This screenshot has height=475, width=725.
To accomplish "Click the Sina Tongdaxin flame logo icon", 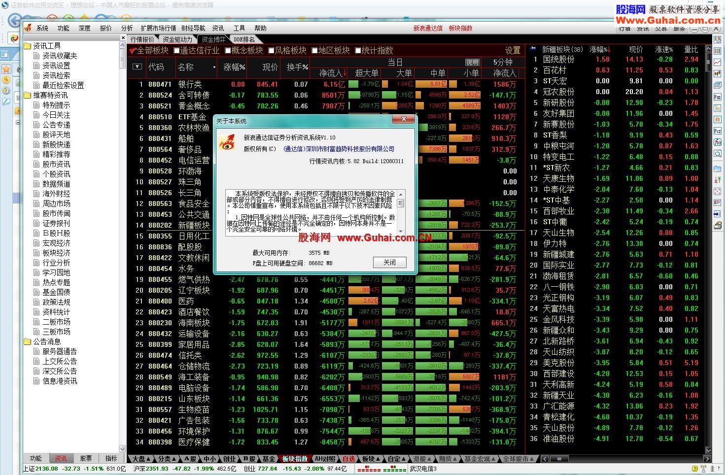I will pyautogui.click(x=28, y=28).
